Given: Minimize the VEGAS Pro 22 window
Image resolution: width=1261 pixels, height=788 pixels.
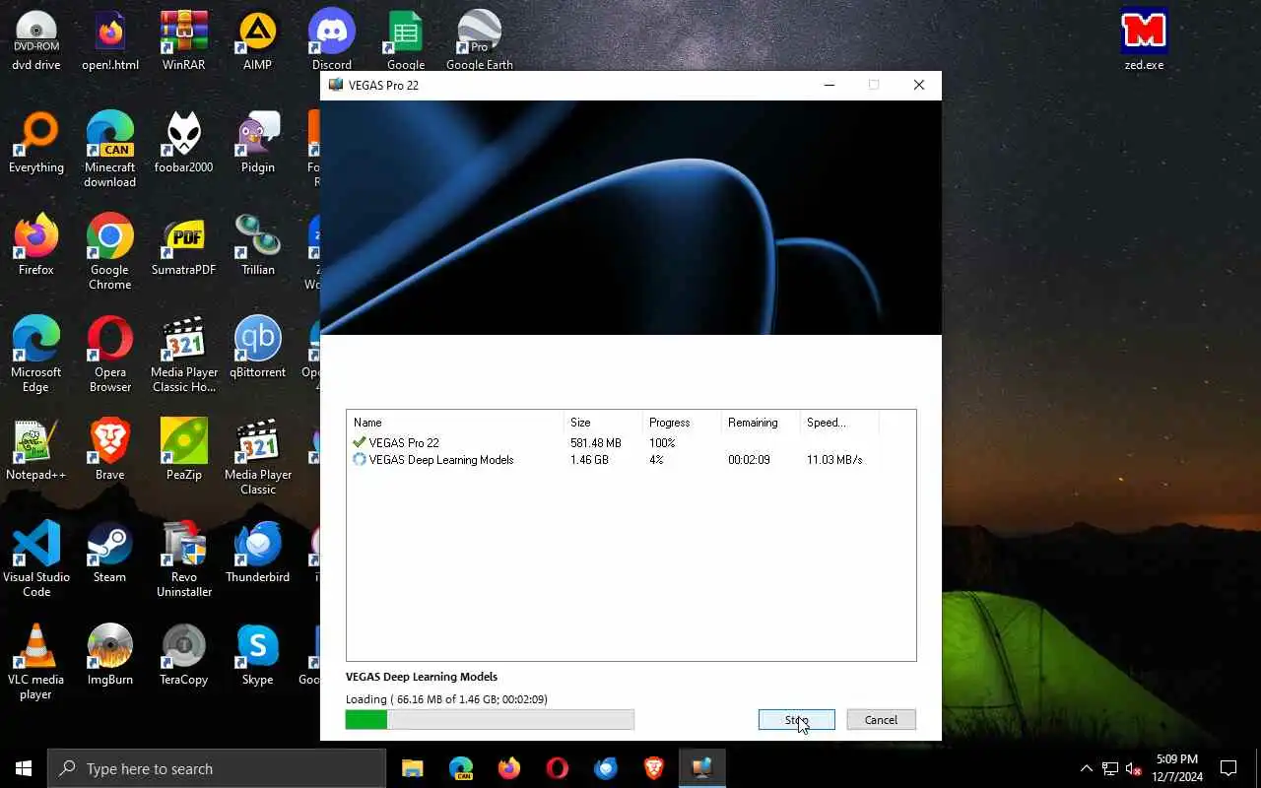Looking at the screenshot, I should (x=829, y=85).
